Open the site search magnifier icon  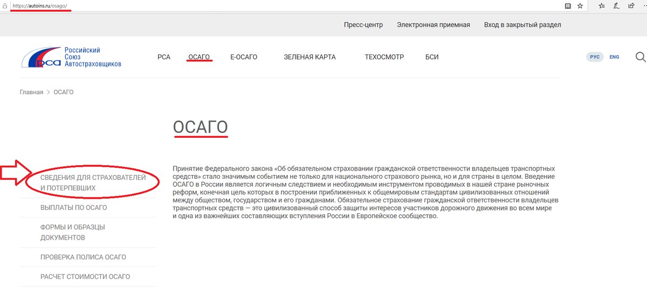[x=641, y=57]
